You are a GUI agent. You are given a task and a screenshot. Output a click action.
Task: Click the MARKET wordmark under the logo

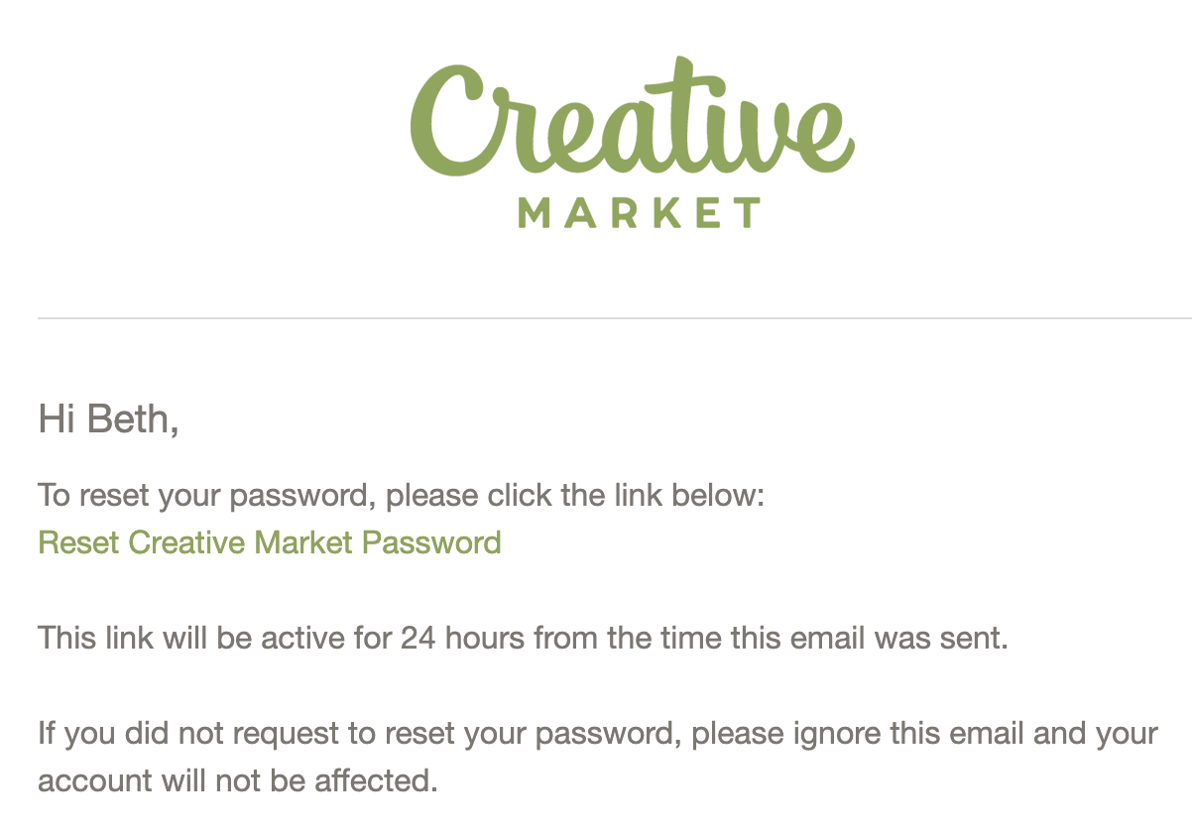(x=640, y=212)
